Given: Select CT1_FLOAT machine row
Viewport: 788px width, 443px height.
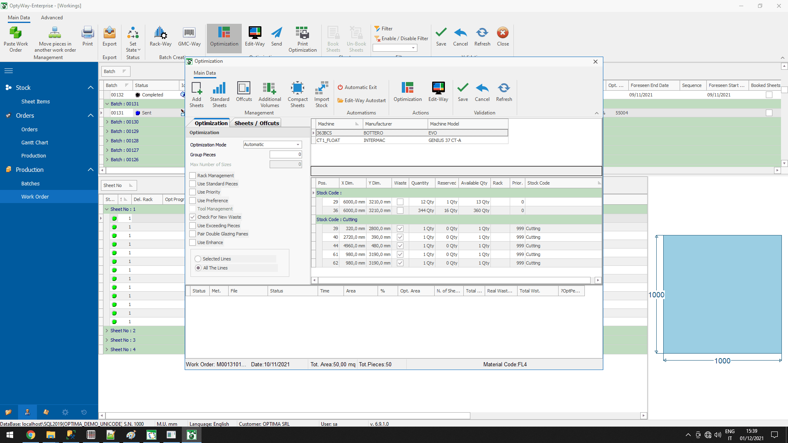Looking at the screenshot, I should [412, 140].
